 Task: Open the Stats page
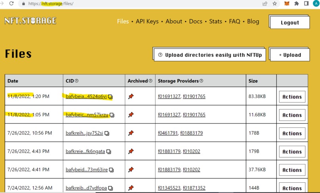(216, 21)
